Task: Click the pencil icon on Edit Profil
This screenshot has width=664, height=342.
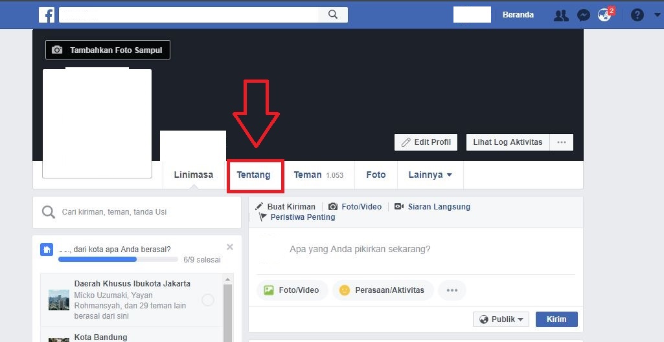Action: pos(406,142)
